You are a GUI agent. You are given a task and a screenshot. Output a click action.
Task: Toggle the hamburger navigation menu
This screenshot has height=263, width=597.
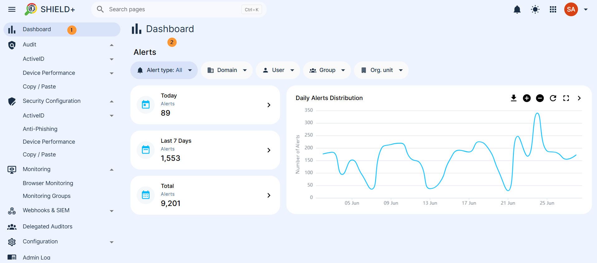pos(12,9)
